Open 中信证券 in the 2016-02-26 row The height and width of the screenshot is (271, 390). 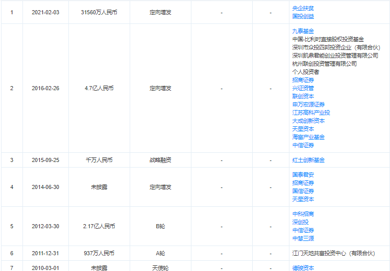[303, 145]
